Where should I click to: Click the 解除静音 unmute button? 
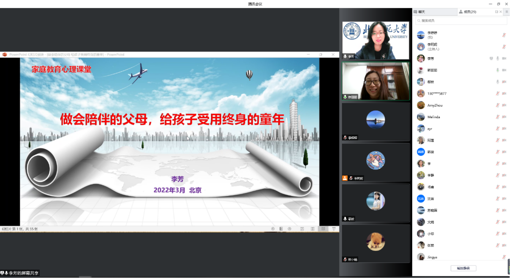463,268
